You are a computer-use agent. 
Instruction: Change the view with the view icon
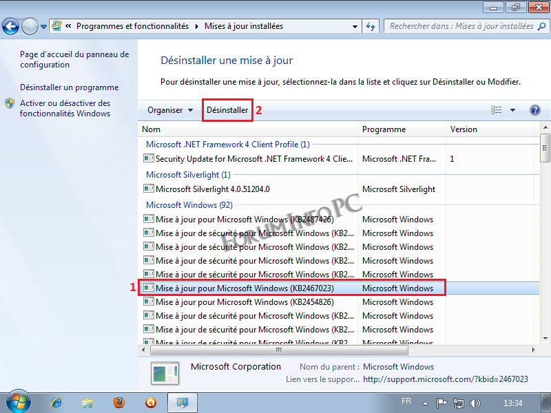click(496, 110)
